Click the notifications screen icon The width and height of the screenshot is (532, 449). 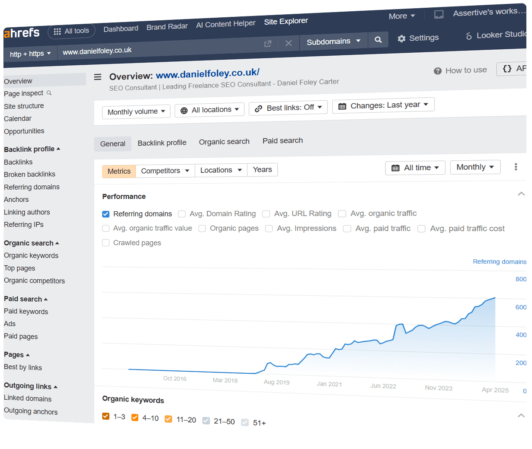point(439,14)
